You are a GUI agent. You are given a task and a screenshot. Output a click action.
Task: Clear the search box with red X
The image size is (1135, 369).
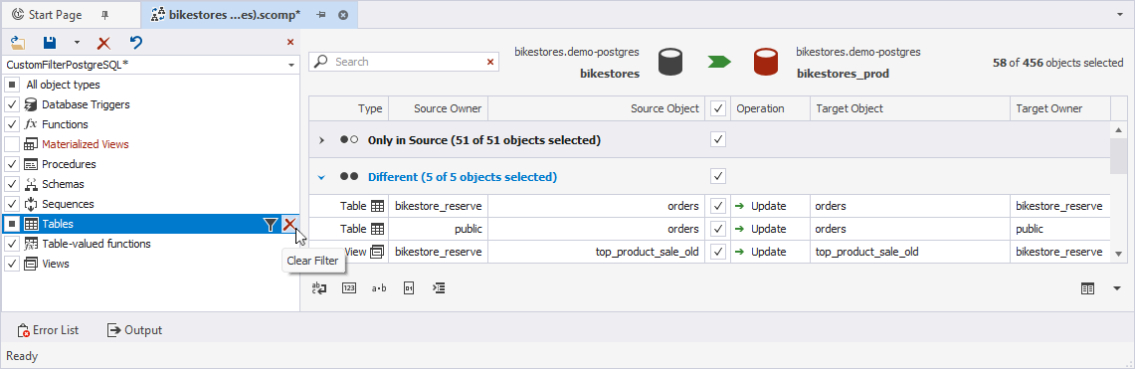(490, 63)
